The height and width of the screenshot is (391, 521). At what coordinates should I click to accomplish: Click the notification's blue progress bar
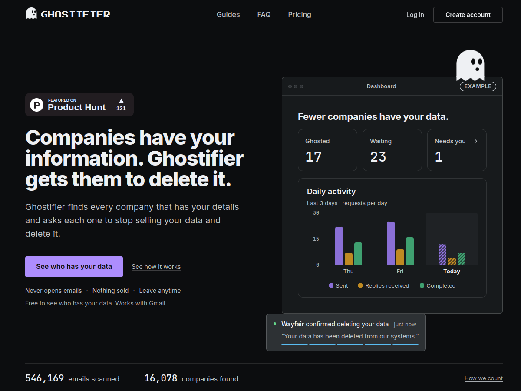click(x=350, y=345)
